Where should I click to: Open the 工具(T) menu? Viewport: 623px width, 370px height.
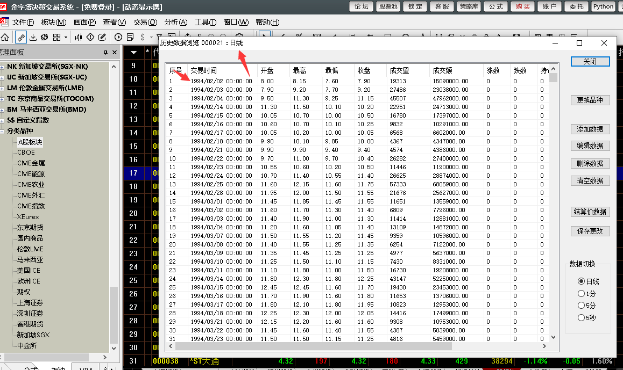(206, 22)
